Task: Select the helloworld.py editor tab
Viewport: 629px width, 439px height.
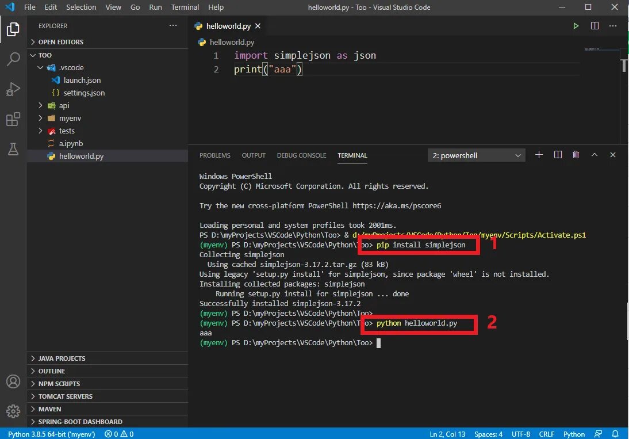Action: point(229,26)
